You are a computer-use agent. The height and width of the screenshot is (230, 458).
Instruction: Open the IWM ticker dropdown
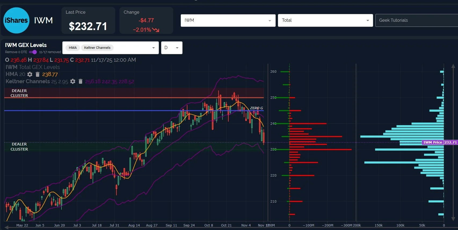coord(228,20)
